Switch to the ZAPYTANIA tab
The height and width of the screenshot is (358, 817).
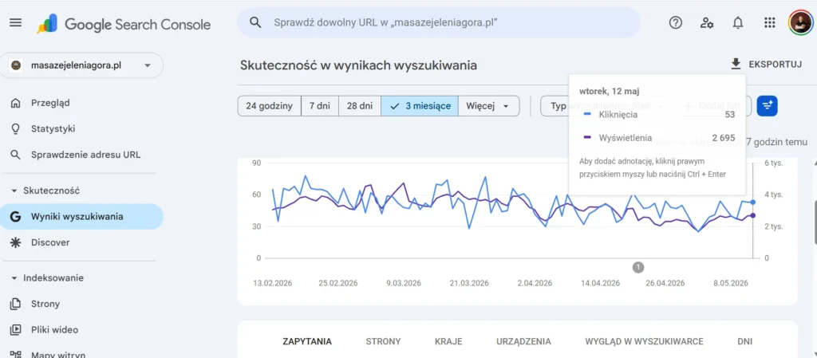tap(307, 342)
